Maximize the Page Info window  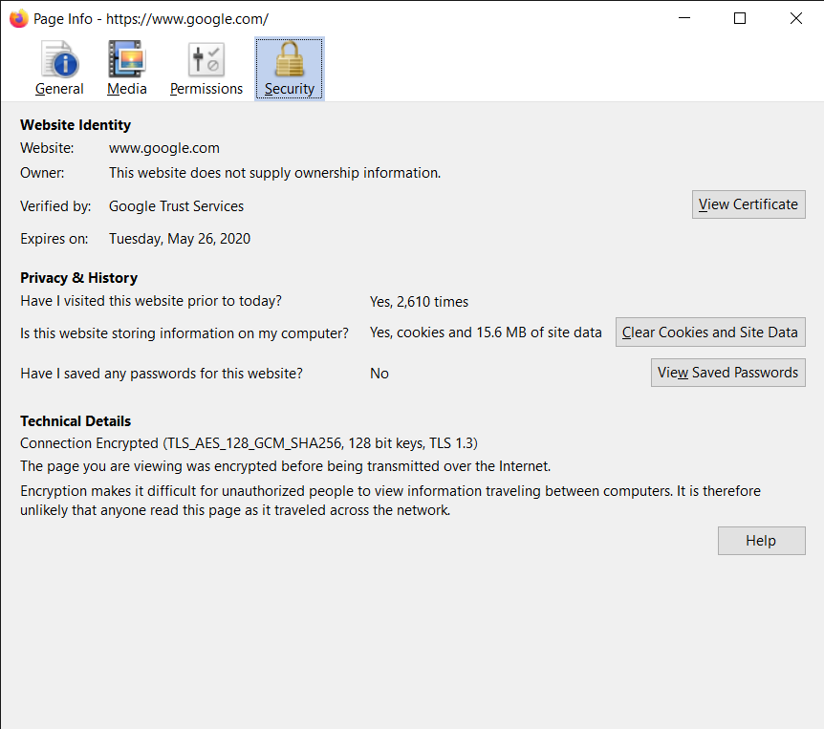(740, 18)
